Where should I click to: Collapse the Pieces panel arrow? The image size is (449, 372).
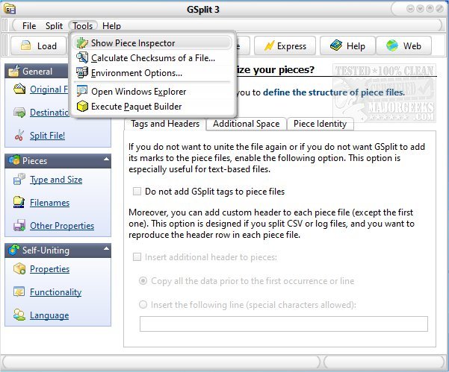tap(106, 159)
